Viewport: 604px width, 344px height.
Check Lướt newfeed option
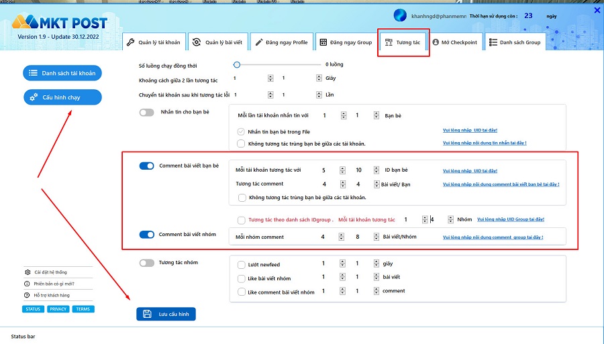click(241, 265)
